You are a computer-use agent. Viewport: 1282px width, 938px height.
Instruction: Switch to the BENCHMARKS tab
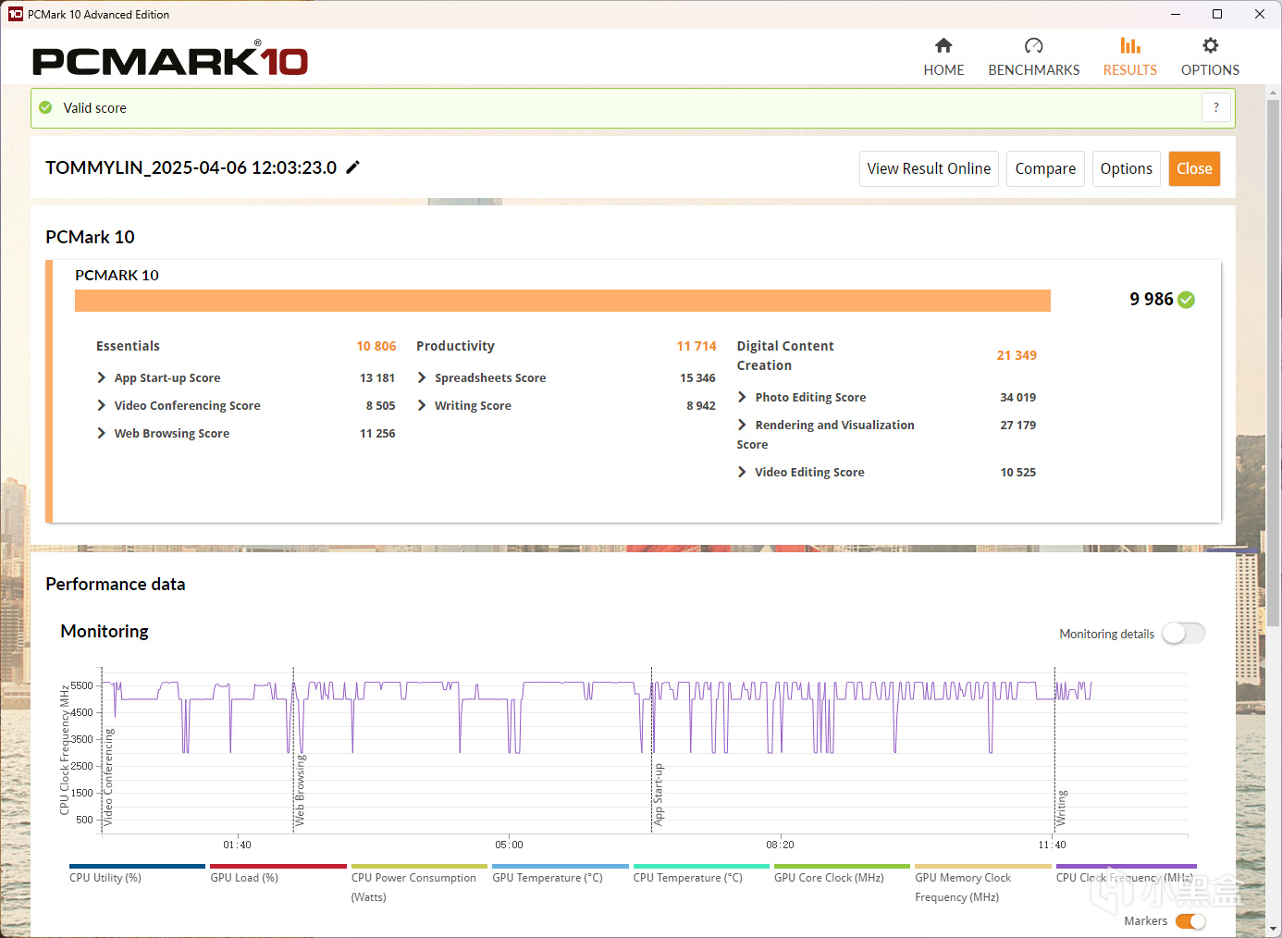[x=1034, y=57]
